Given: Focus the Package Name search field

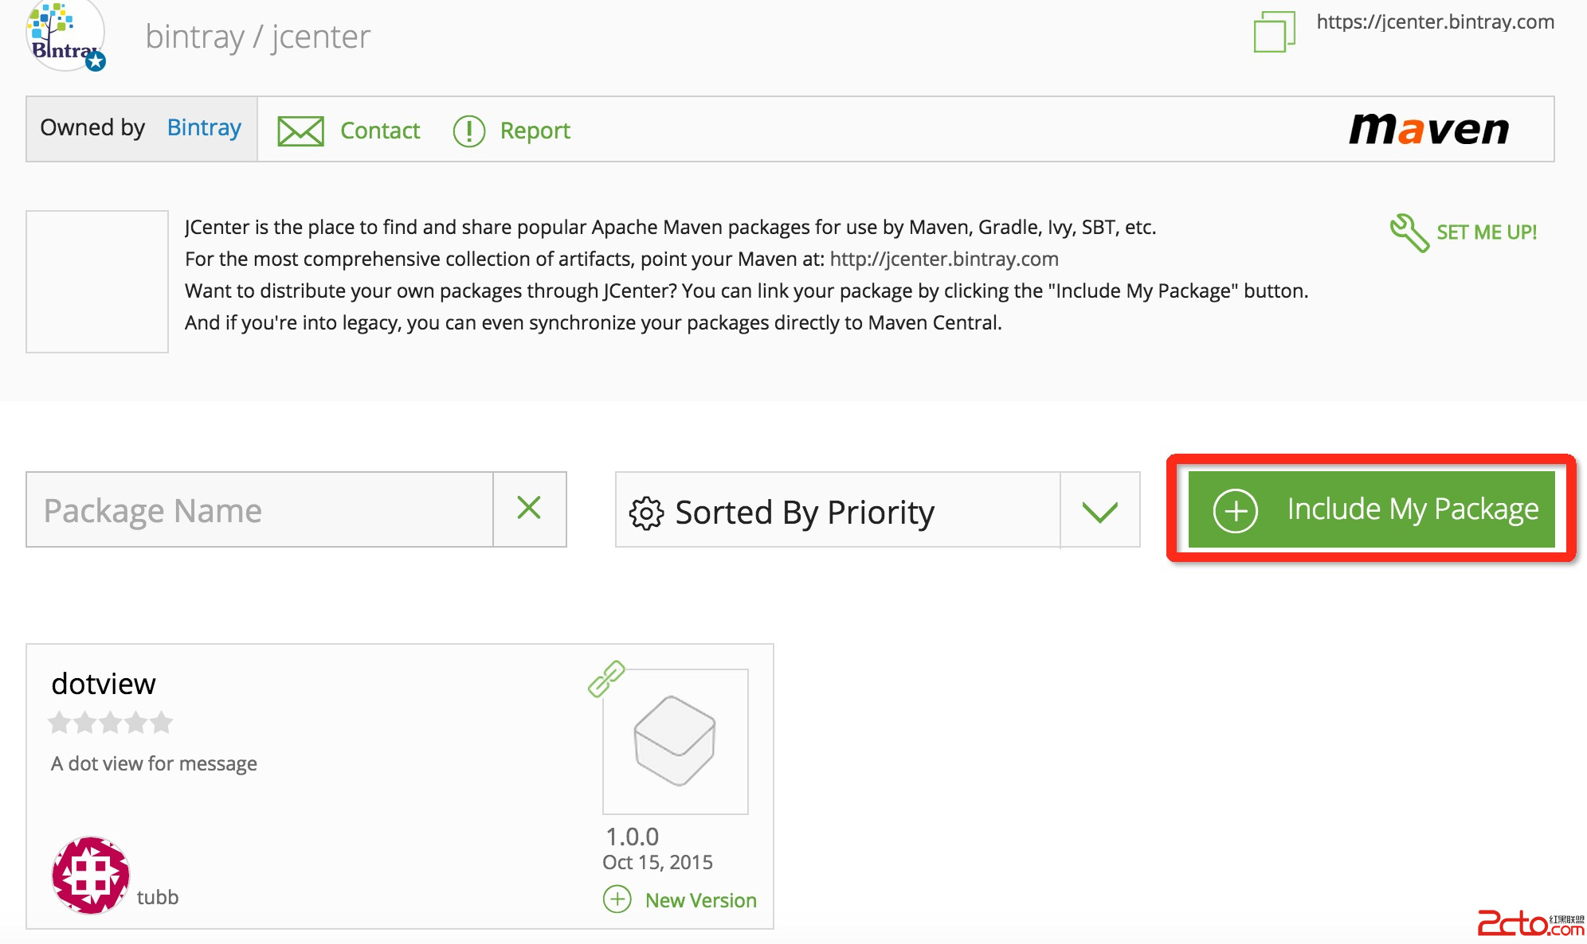Looking at the screenshot, I should tap(259, 510).
